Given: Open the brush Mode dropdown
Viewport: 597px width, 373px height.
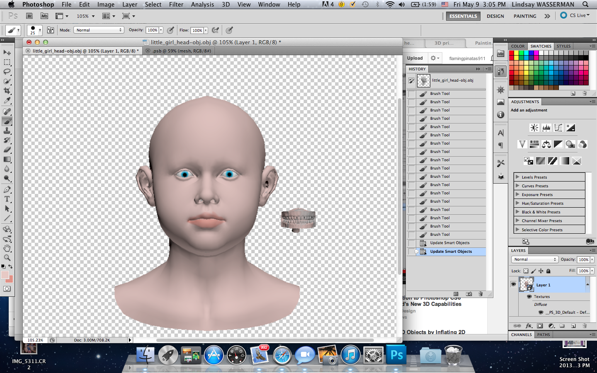Looking at the screenshot, I should pyautogui.click(x=99, y=30).
